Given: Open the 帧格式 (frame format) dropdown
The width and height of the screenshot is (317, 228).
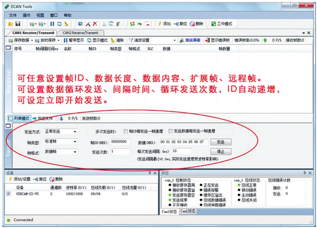Looking at the screenshot, I should point(75,152).
